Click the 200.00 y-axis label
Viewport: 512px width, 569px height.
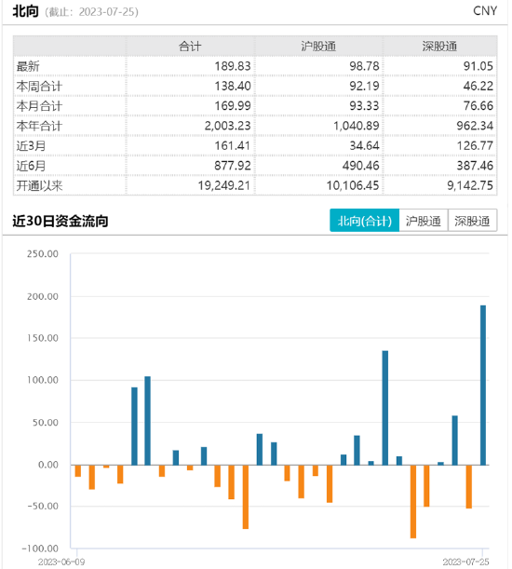[x=43, y=296]
